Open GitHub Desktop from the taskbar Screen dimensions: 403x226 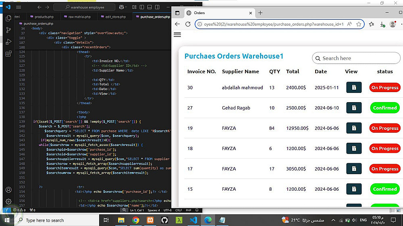click(x=164, y=220)
